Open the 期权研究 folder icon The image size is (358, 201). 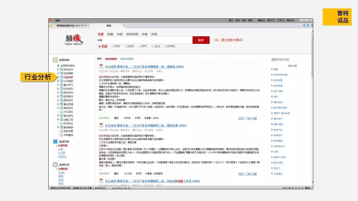pos(61,100)
